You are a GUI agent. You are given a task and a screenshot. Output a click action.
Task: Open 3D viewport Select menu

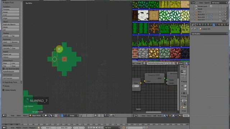(19, 115)
